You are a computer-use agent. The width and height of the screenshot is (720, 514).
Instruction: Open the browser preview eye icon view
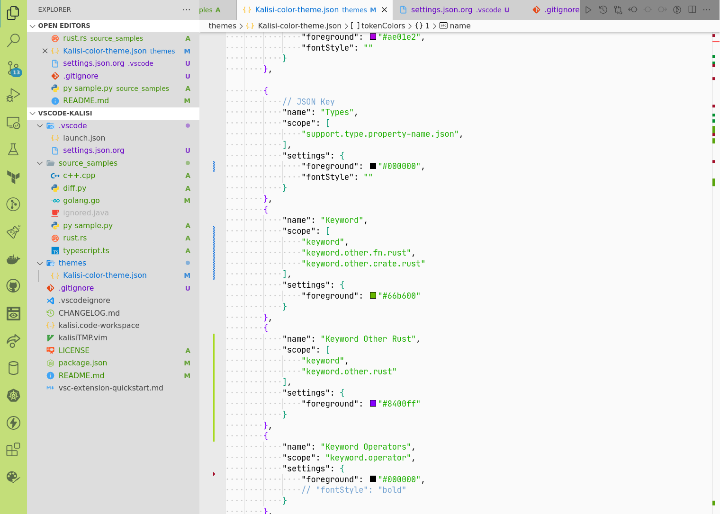pos(13,313)
